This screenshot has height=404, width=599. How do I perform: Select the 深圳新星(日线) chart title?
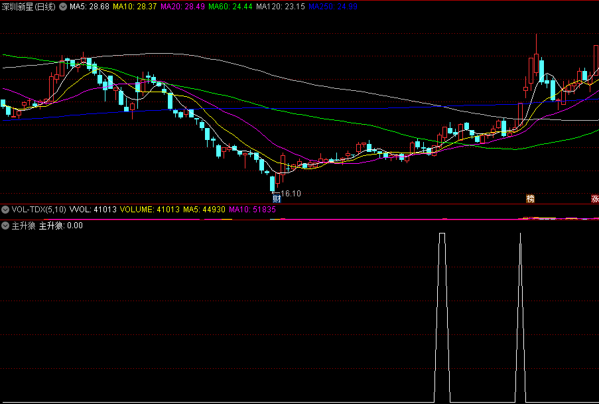coord(29,7)
